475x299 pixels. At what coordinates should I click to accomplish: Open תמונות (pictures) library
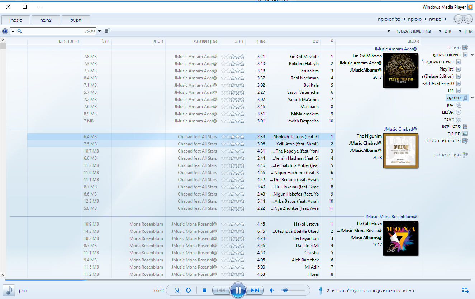[457, 134]
